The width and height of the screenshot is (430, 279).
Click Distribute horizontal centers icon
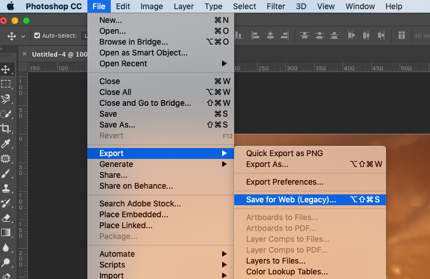click(x=366, y=35)
